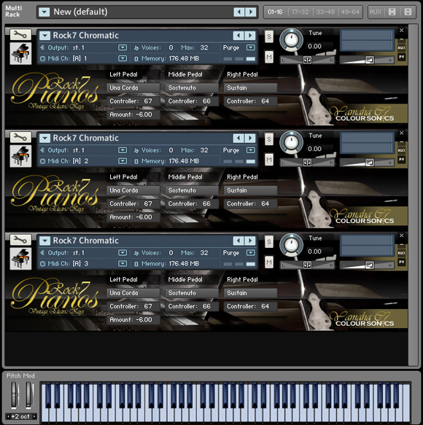The width and height of the screenshot is (423, 425).
Task: Switch to rack page 33-48
Action: pyautogui.click(x=325, y=12)
